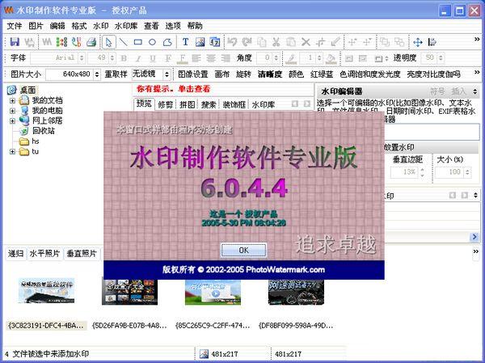Open the 640x480 image size dropdown
Screen dimensions: 485x363
point(97,74)
